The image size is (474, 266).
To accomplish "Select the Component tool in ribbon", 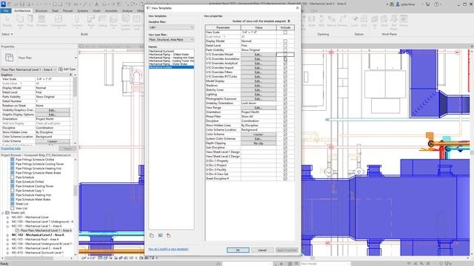I will tap(59, 21).
